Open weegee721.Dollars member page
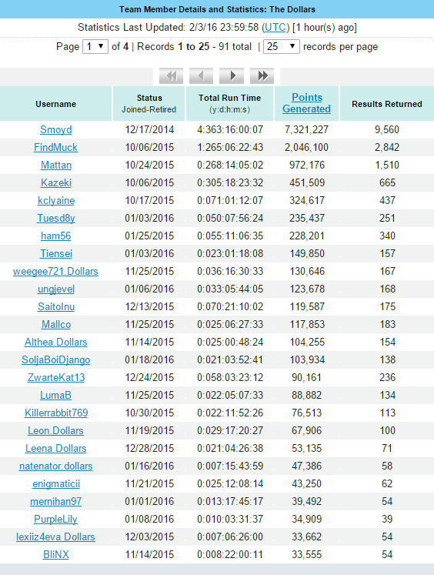Viewport: 434px width, 575px height. [x=55, y=272]
